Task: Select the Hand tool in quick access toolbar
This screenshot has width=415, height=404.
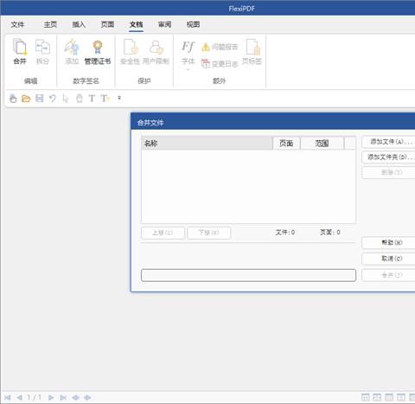Action: click(13, 99)
